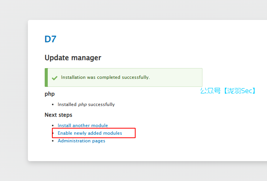Screen dimensions: 267x181
Task: Click the green left bar of status message
Action: click(x=46, y=77)
